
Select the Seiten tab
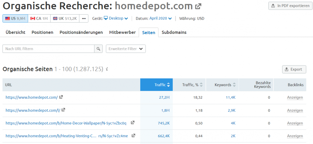pyautogui.click(x=148, y=32)
